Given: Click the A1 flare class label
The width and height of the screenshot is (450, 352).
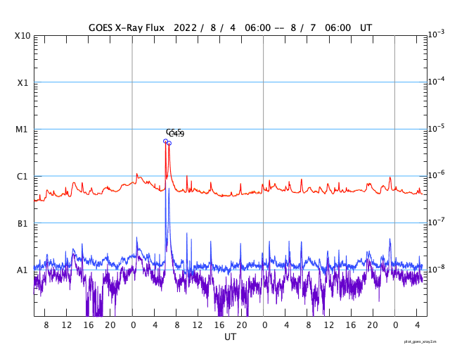Looking at the screenshot, I should [x=22, y=270].
